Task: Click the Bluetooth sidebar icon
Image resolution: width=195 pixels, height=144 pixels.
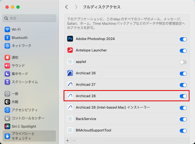Action: 7,38
